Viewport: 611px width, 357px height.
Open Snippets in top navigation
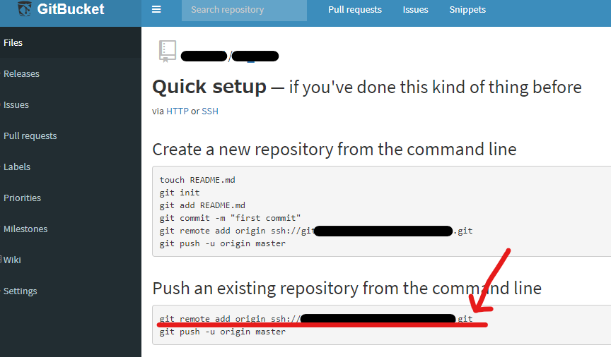click(x=467, y=10)
